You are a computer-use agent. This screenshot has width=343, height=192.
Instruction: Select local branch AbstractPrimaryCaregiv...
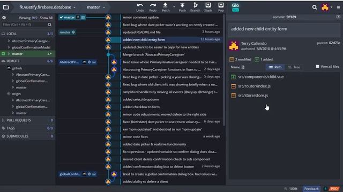tap(31, 41)
